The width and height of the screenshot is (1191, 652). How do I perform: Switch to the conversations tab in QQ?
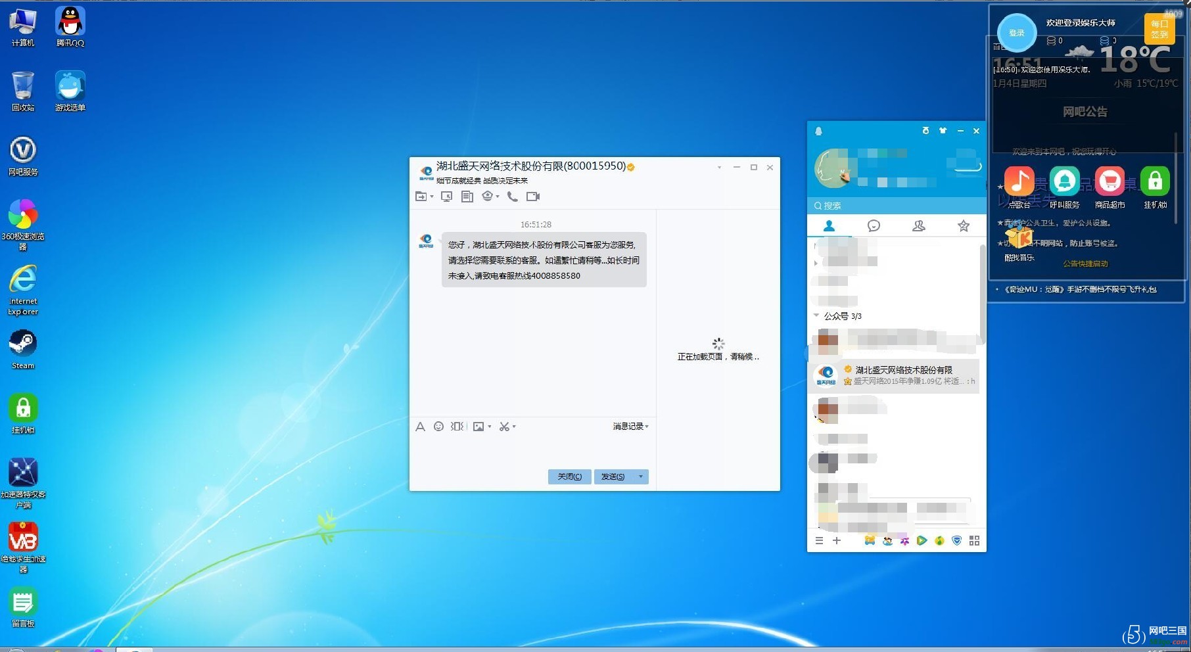coord(874,226)
